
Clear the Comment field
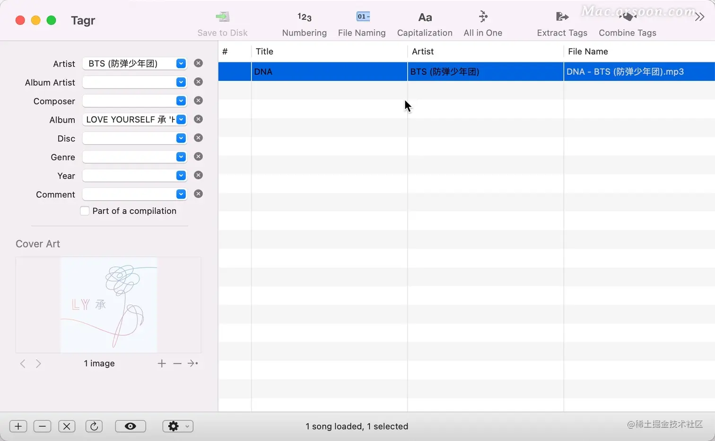point(199,194)
